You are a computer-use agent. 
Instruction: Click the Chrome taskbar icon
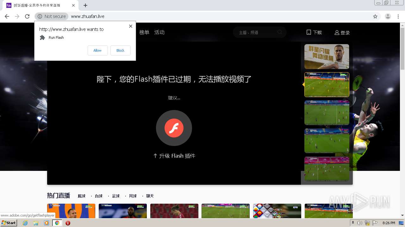point(57,223)
